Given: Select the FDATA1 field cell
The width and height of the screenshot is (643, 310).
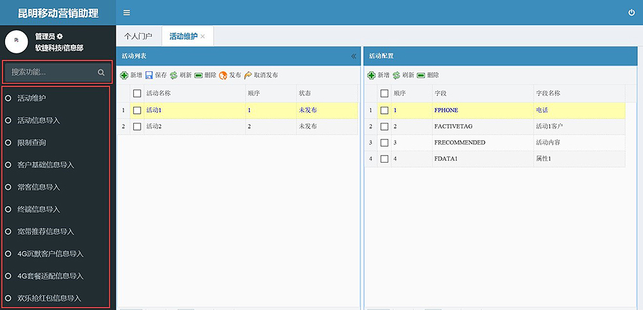Looking at the screenshot, I should point(483,159).
